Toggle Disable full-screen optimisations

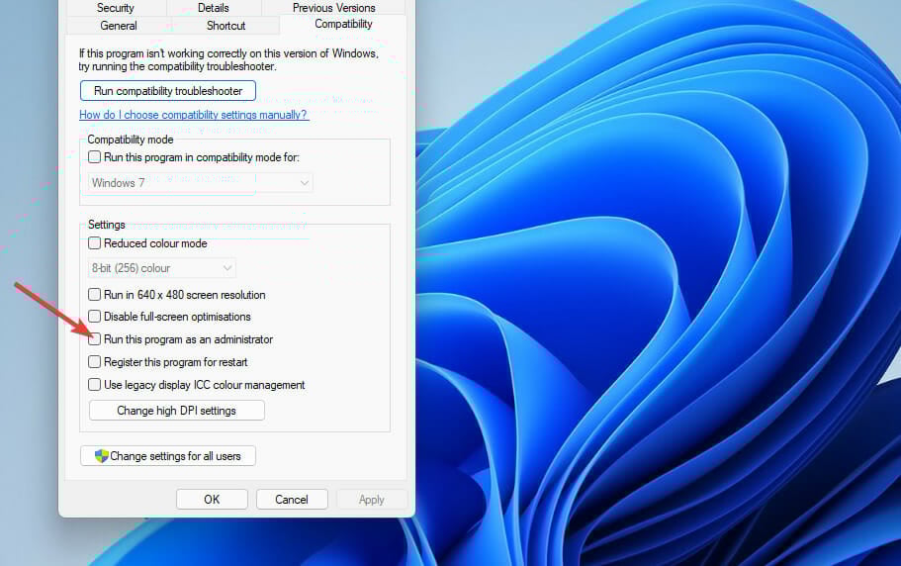tap(94, 317)
